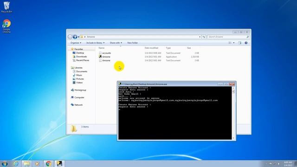297x167 pixels.
Task: Launch the Google Chrome desktop shortcut
Action: pos(6,26)
